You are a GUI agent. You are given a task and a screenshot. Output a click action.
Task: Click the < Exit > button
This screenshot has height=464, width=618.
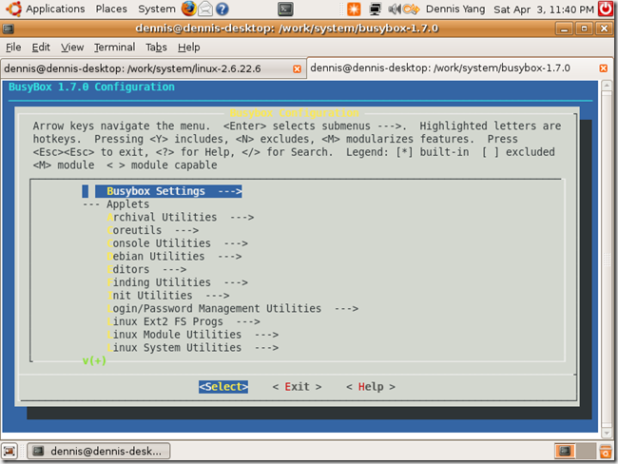click(297, 387)
